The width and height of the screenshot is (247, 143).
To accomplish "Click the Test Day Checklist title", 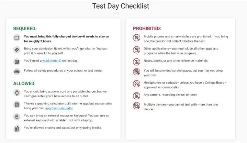I will [121, 6].
